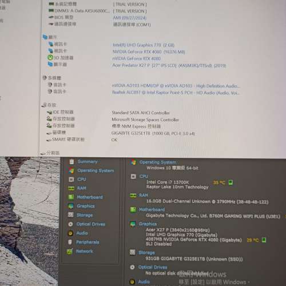The width and height of the screenshot is (286, 286).
Task: Click the GPU temperature green indicator icon
Action: click(x=264, y=240)
